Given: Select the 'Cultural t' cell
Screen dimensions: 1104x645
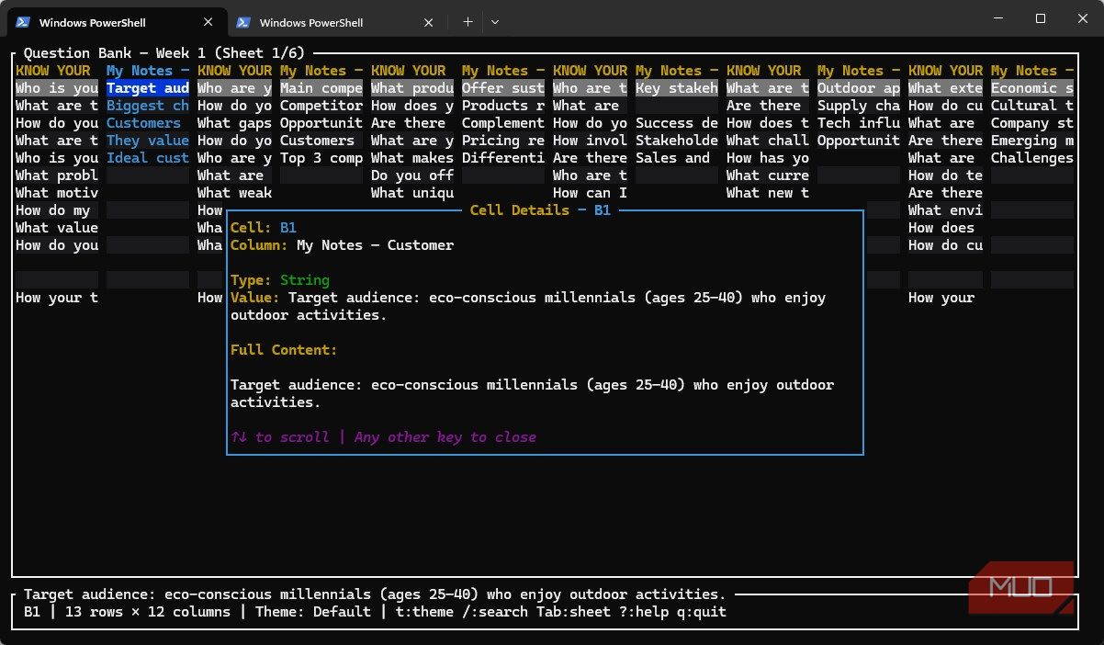Looking at the screenshot, I should point(1032,106).
